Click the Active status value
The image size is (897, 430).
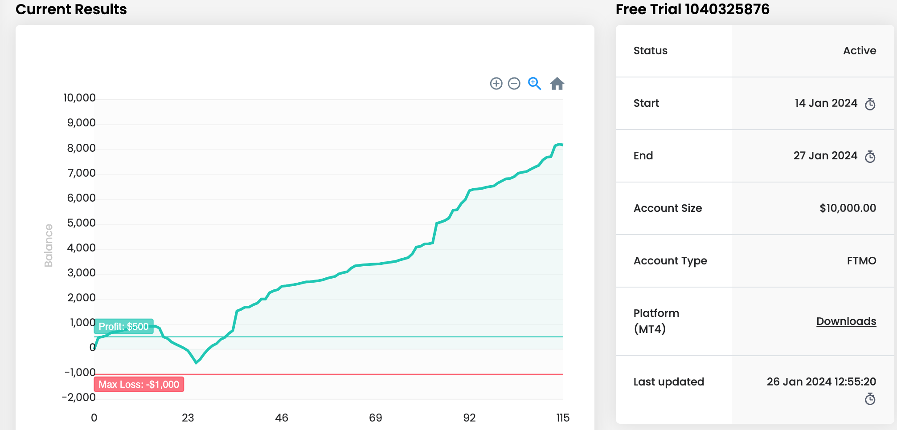point(860,51)
